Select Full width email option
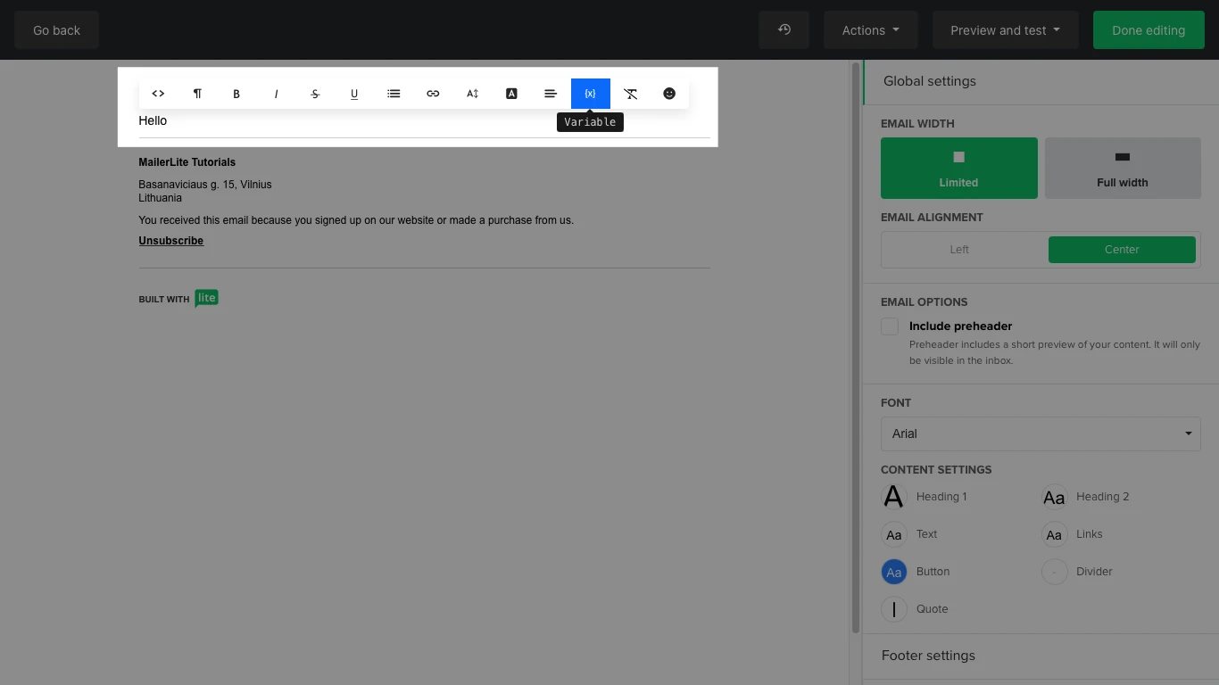 1122,168
